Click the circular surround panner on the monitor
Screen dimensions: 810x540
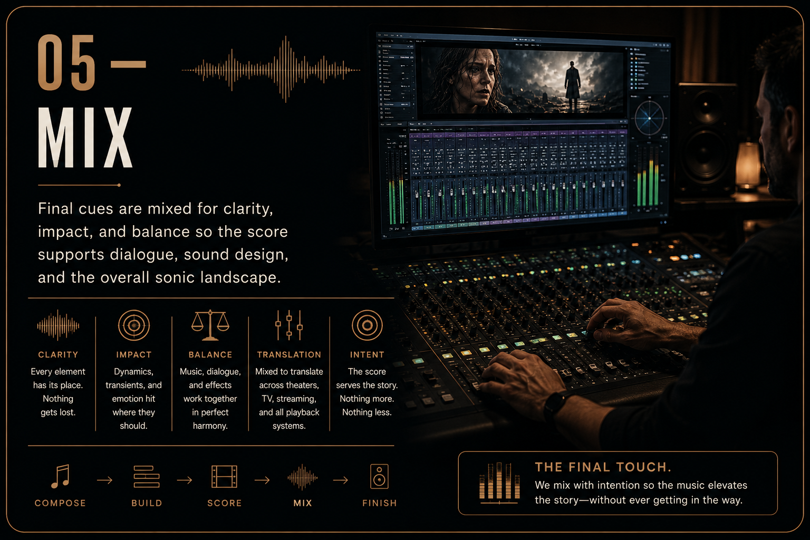(649, 118)
